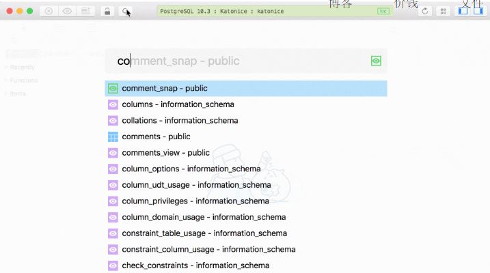490x273 pixels.
Task: Close the window with red button
Action: click(10, 11)
